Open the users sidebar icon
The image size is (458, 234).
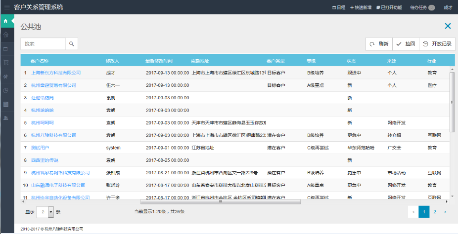(x=6, y=118)
